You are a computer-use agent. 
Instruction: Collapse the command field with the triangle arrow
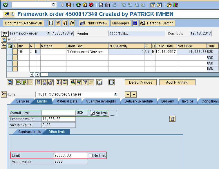(x=62, y=5)
